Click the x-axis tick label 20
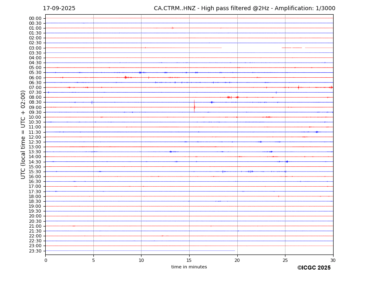 pos(237,260)
